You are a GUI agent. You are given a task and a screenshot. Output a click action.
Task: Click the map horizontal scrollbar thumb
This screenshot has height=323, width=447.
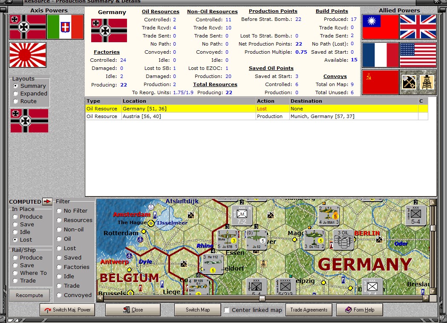[262, 298]
